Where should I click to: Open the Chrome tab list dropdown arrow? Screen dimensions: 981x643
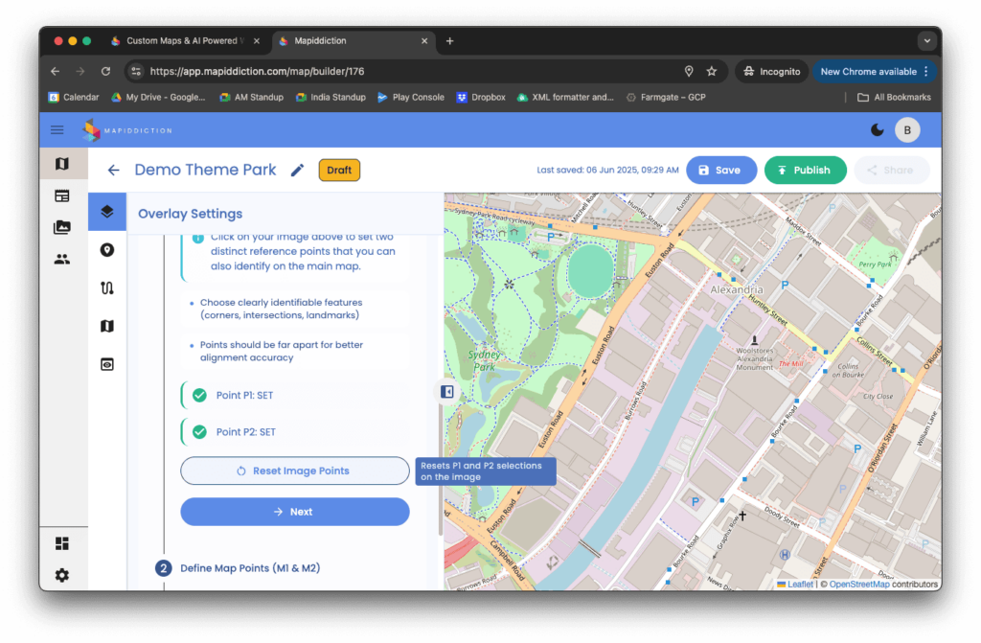[x=925, y=41]
